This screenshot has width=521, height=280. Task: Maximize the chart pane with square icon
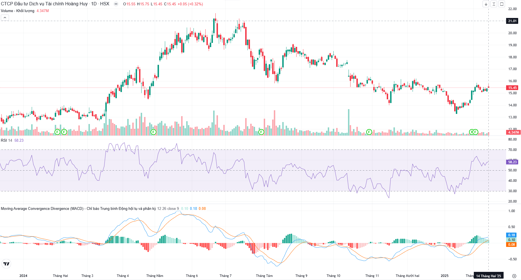tap(502, 4)
